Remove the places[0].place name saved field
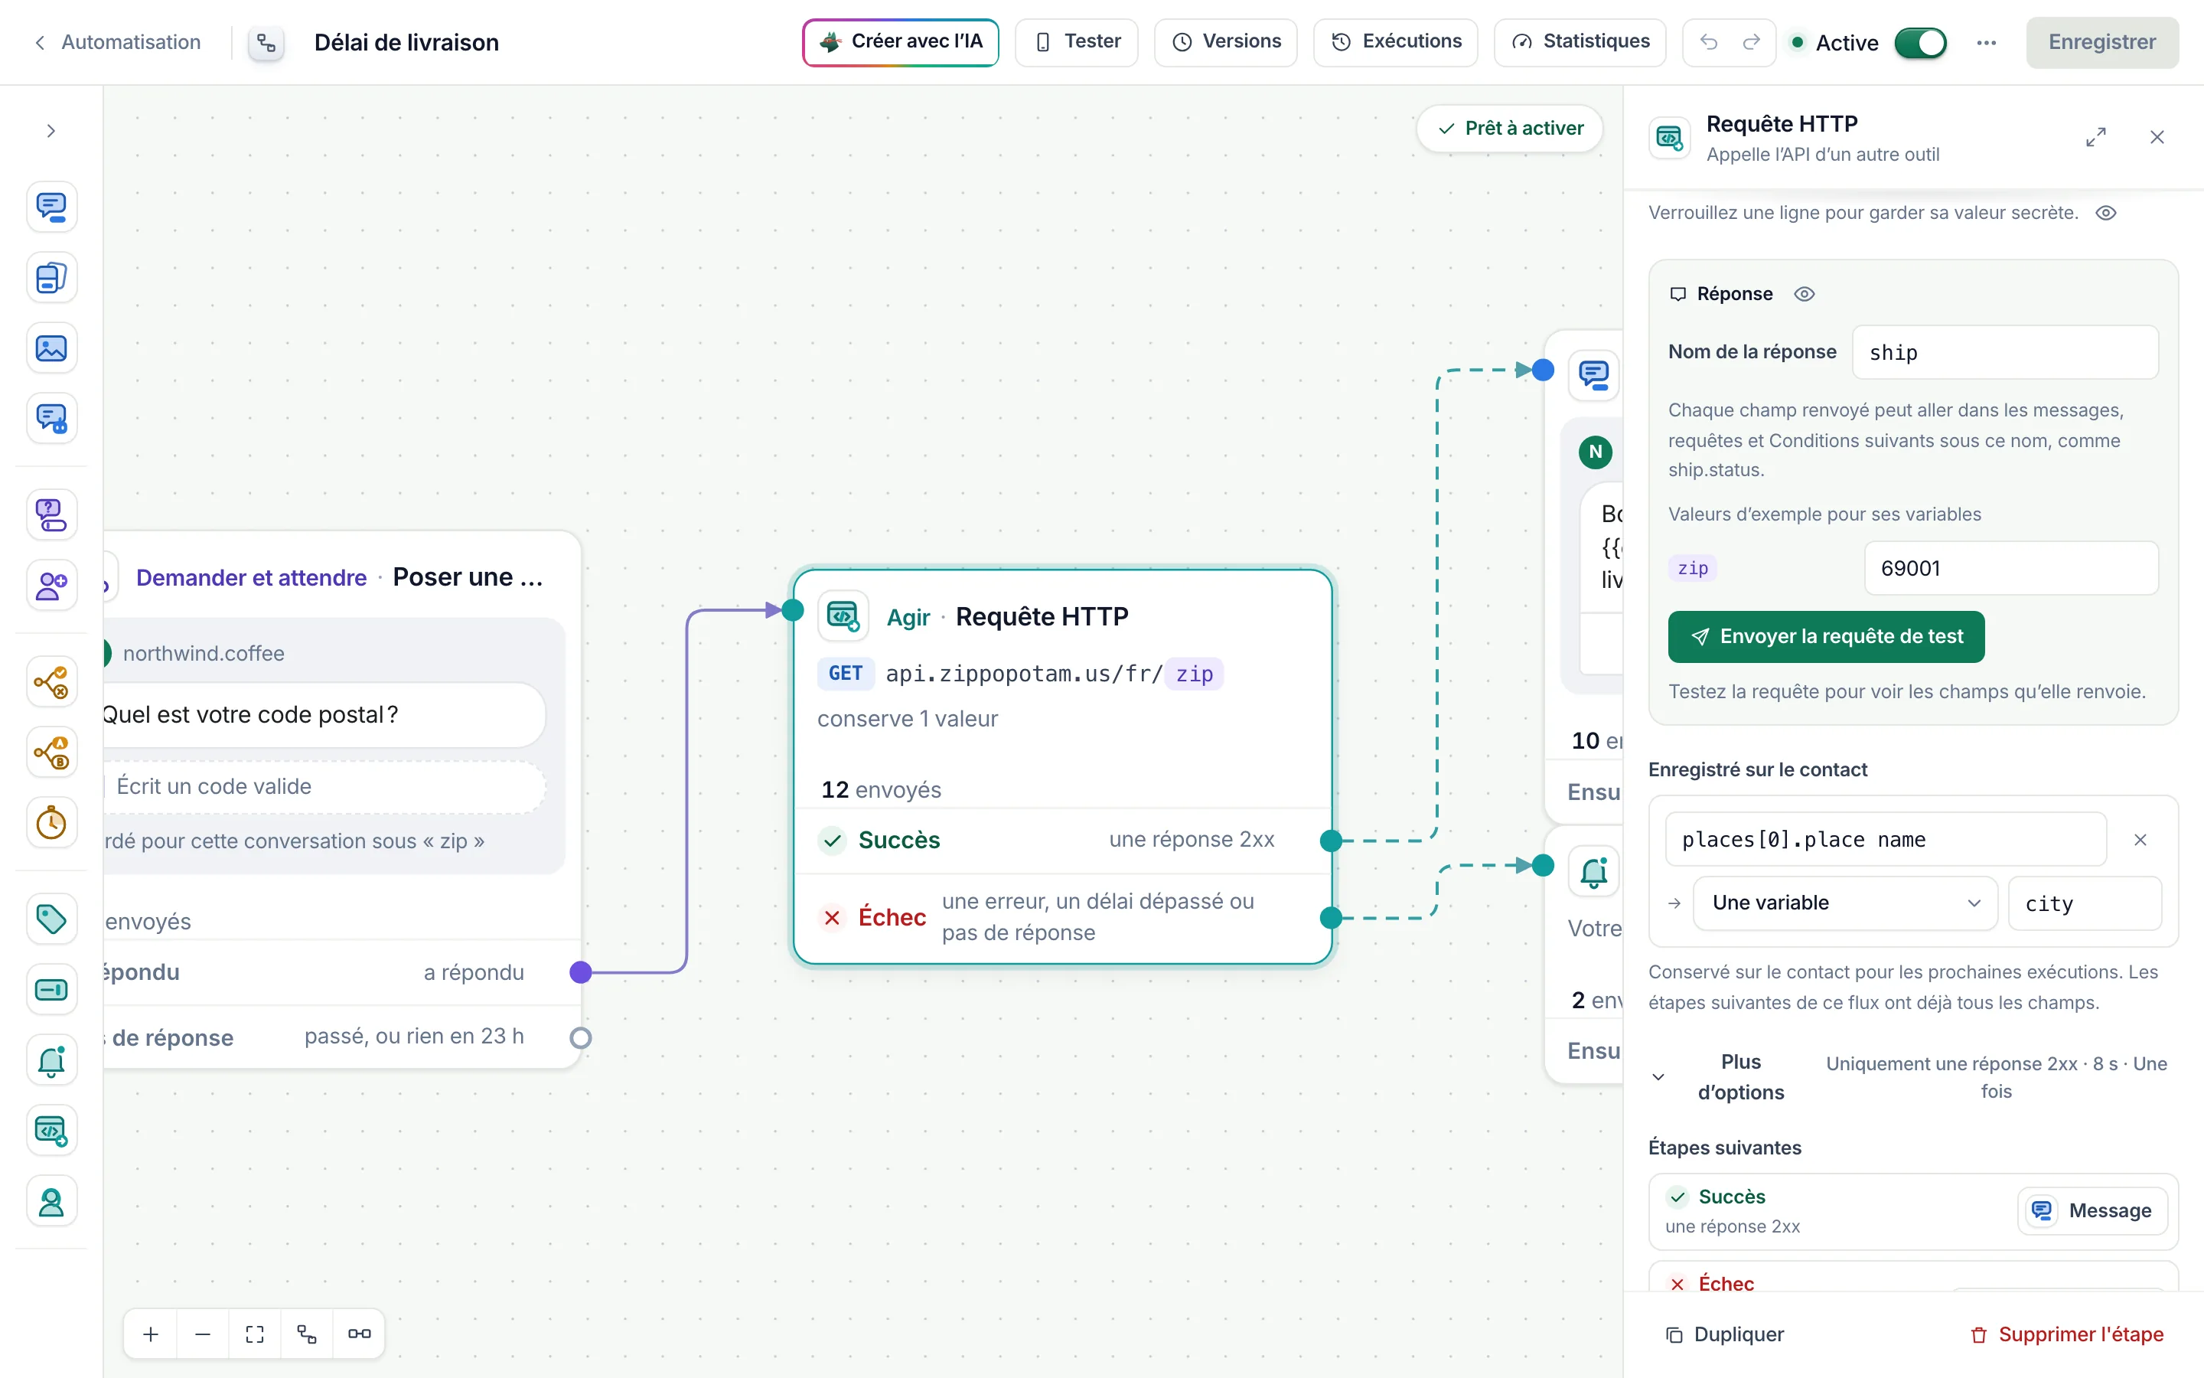Image resolution: width=2204 pixels, height=1378 pixels. (2140, 839)
